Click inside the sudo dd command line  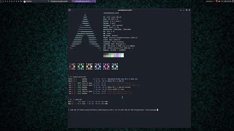[113, 110]
